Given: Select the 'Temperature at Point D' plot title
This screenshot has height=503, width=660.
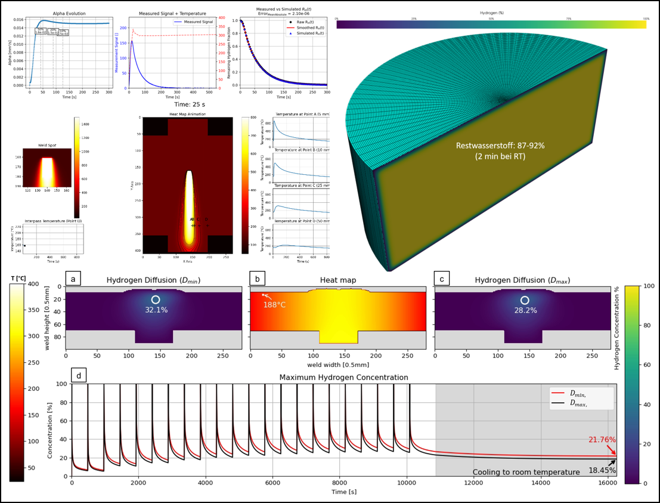Looking at the screenshot, I should (301, 221).
